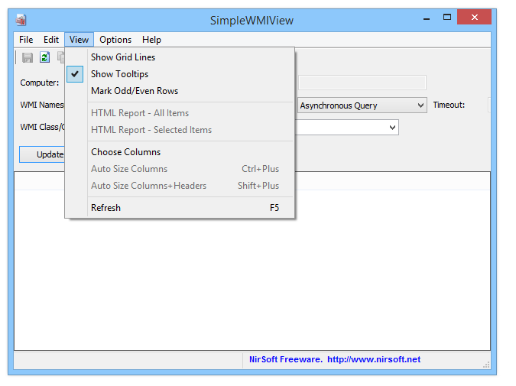Enable Show Grid Lines option
Image resolution: width=516 pixels, height=386 pixels.
pos(180,57)
